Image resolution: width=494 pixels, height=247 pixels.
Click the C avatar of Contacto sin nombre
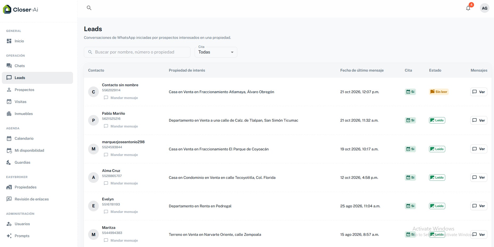coord(93,92)
